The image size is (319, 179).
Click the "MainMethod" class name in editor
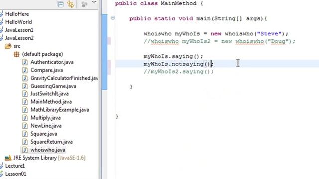click(x=179, y=3)
